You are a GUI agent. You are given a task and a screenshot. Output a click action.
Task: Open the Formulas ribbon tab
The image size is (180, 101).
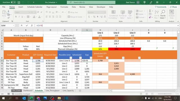pyautogui.click(x=64, y=7)
